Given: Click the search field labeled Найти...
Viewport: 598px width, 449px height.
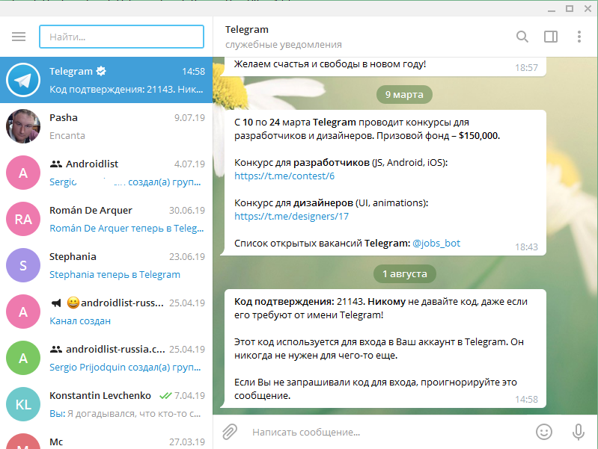Looking at the screenshot, I should click(x=122, y=37).
